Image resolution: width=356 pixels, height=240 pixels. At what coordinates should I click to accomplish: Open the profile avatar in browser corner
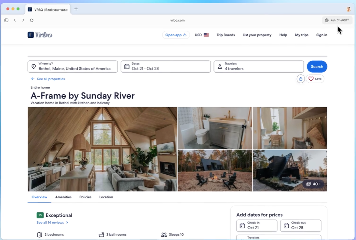click(349, 9)
